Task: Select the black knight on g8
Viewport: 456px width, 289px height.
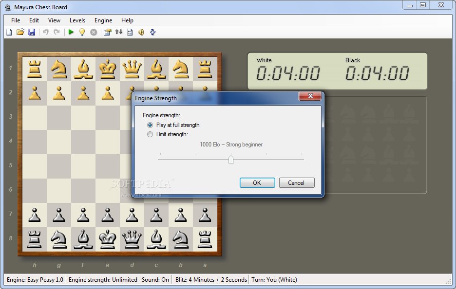Action: pyautogui.click(x=59, y=239)
